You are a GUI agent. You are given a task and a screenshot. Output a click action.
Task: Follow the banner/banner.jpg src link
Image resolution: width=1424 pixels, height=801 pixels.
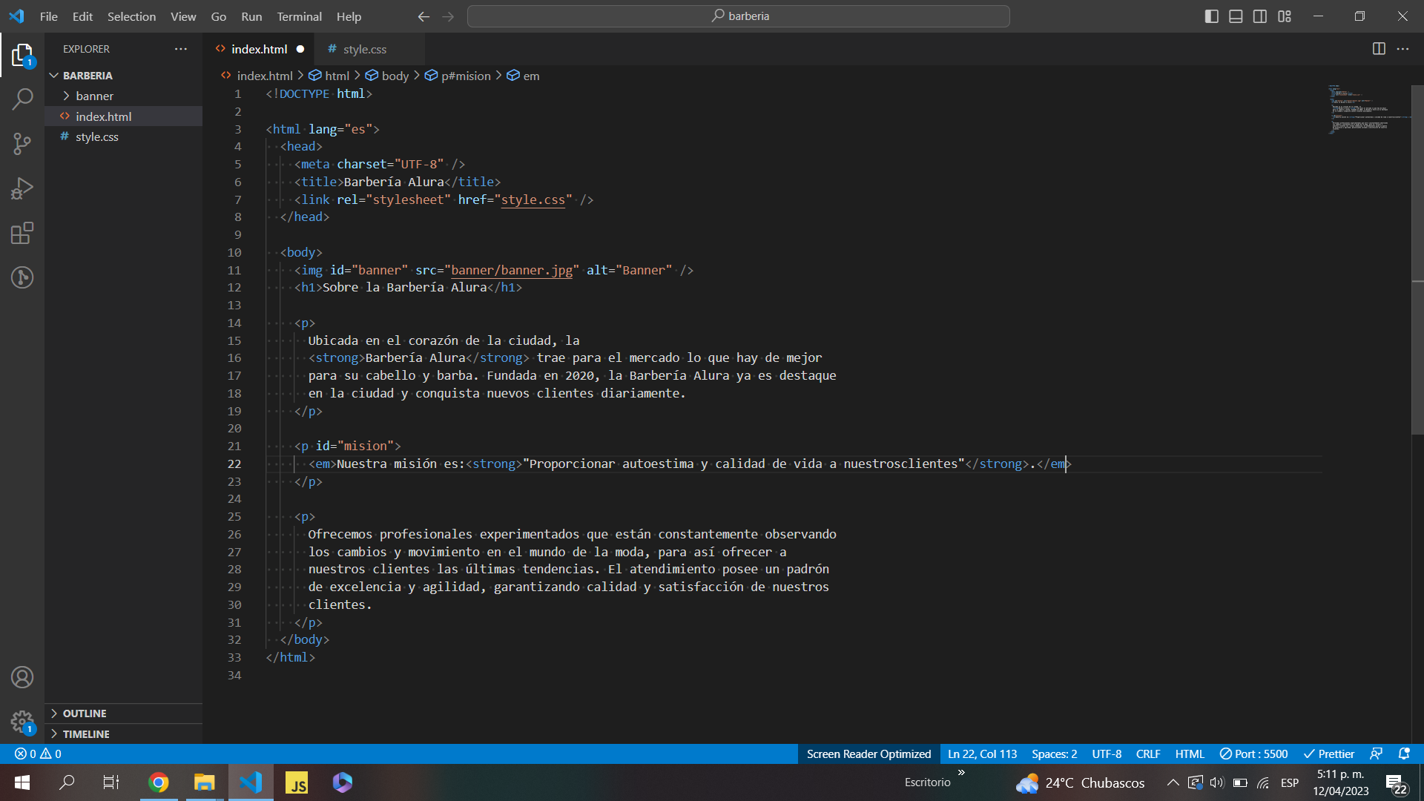tap(512, 270)
